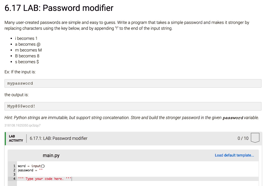Open the Load default template link
The height and width of the screenshot is (186, 271).
tap(234, 155)
